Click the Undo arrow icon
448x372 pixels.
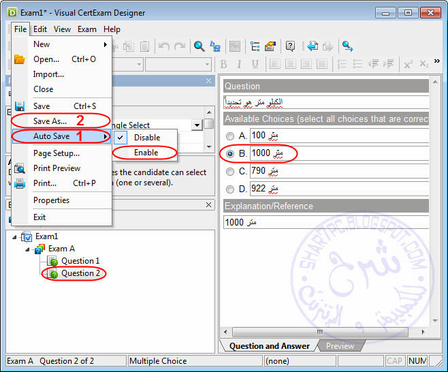pos(163,46)
